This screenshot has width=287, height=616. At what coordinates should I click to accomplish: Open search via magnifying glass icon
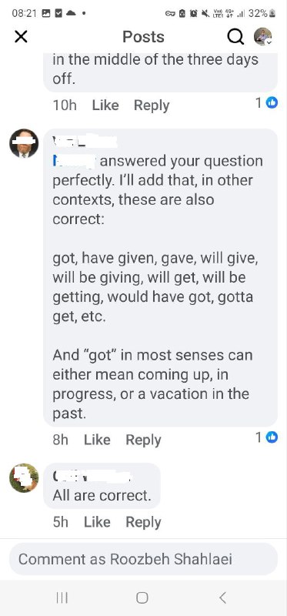coord(235,37)
